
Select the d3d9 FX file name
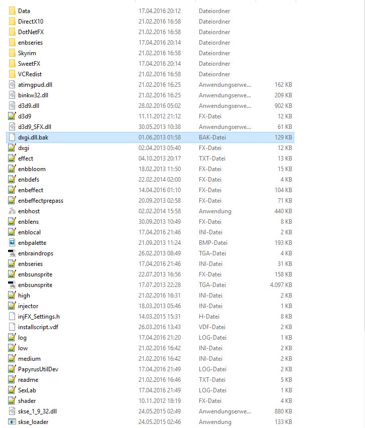click(x=25, y=116)
